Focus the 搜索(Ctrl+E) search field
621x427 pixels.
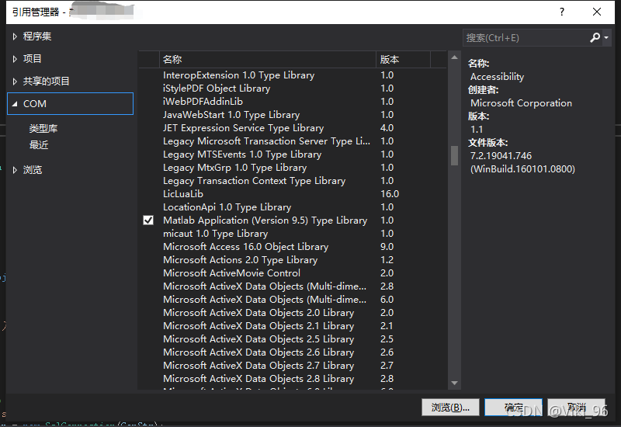524,37
